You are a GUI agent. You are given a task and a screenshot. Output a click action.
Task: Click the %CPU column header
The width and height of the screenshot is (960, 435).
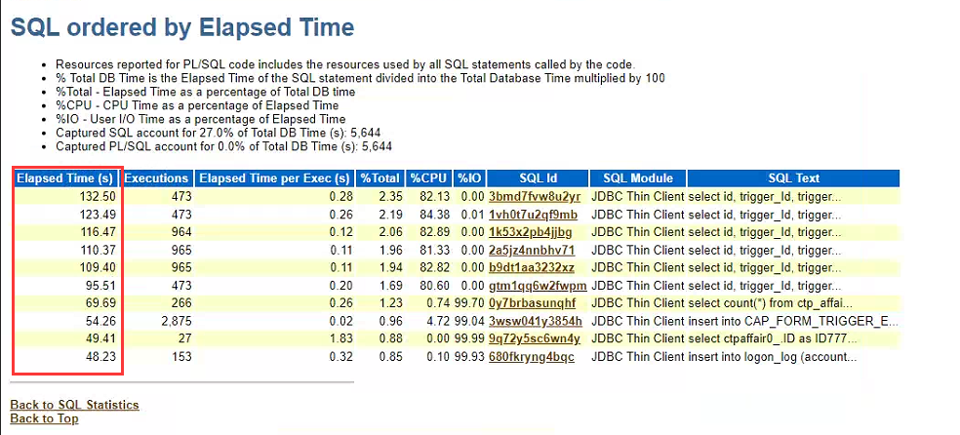pos(428,178)
